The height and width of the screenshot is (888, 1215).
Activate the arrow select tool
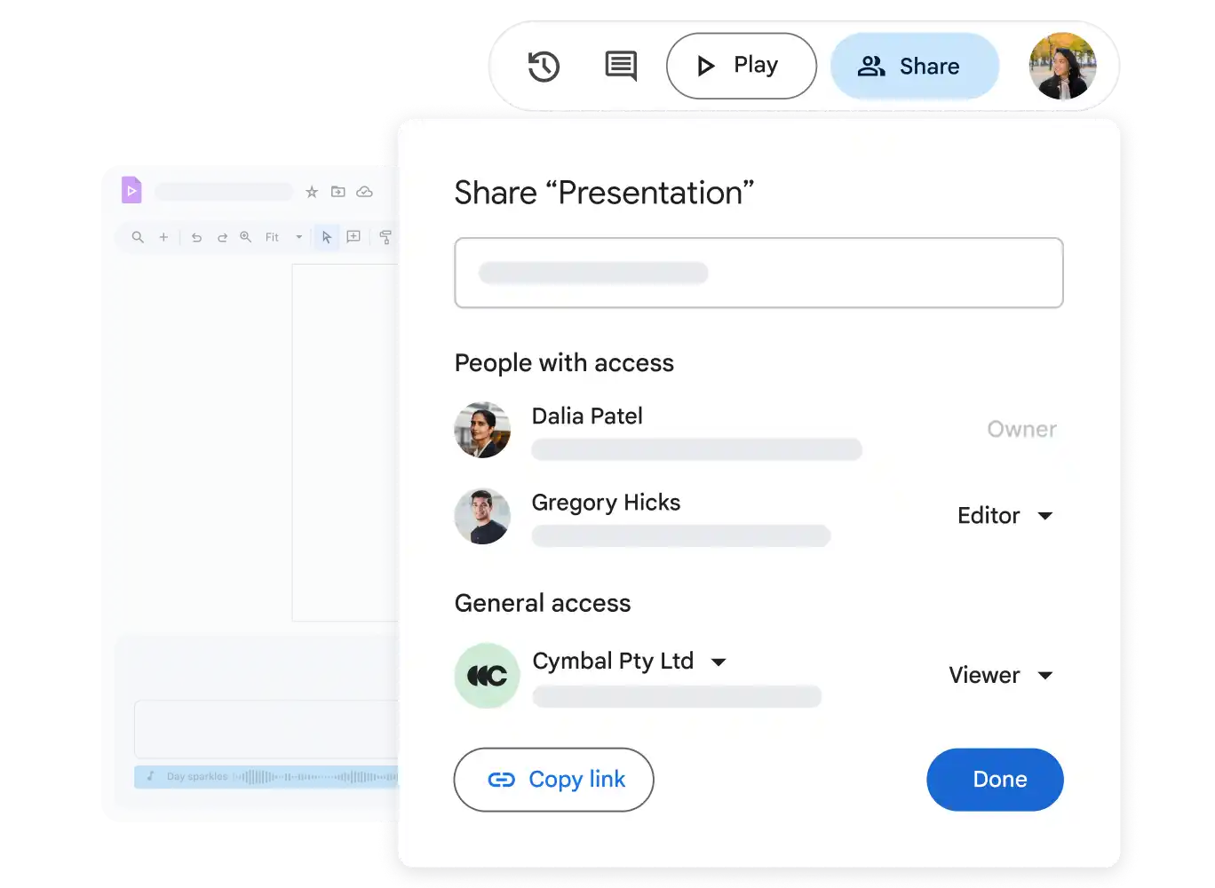click(x=327, y=237)
